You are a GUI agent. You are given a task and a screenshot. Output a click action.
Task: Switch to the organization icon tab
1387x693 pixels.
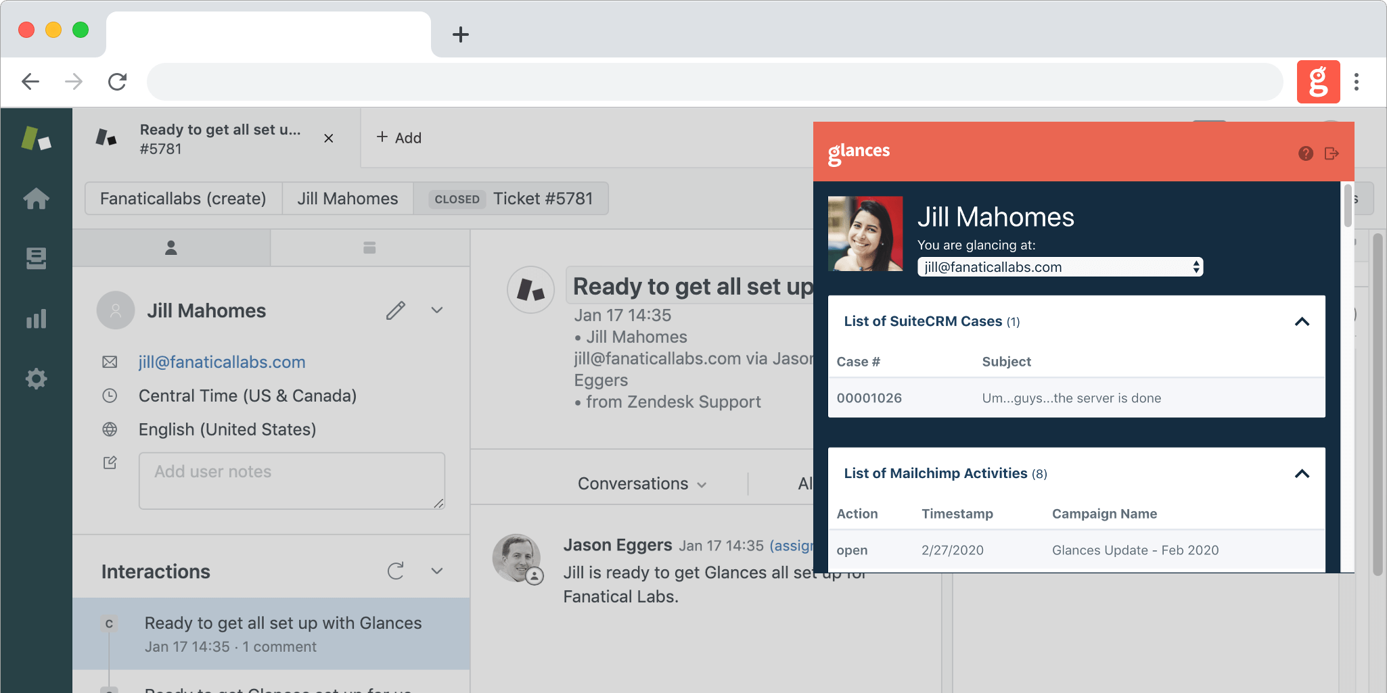point(369,248)
